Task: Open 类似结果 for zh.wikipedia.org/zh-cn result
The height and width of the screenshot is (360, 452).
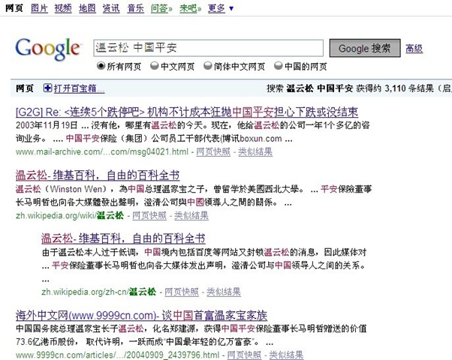Action: click(x=224, y=292)
